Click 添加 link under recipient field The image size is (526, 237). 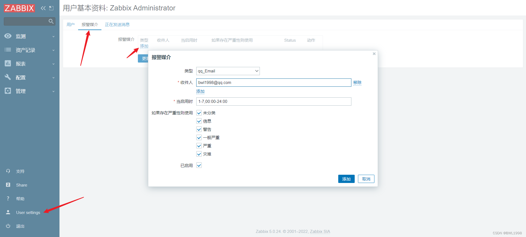tap(200, 91)
